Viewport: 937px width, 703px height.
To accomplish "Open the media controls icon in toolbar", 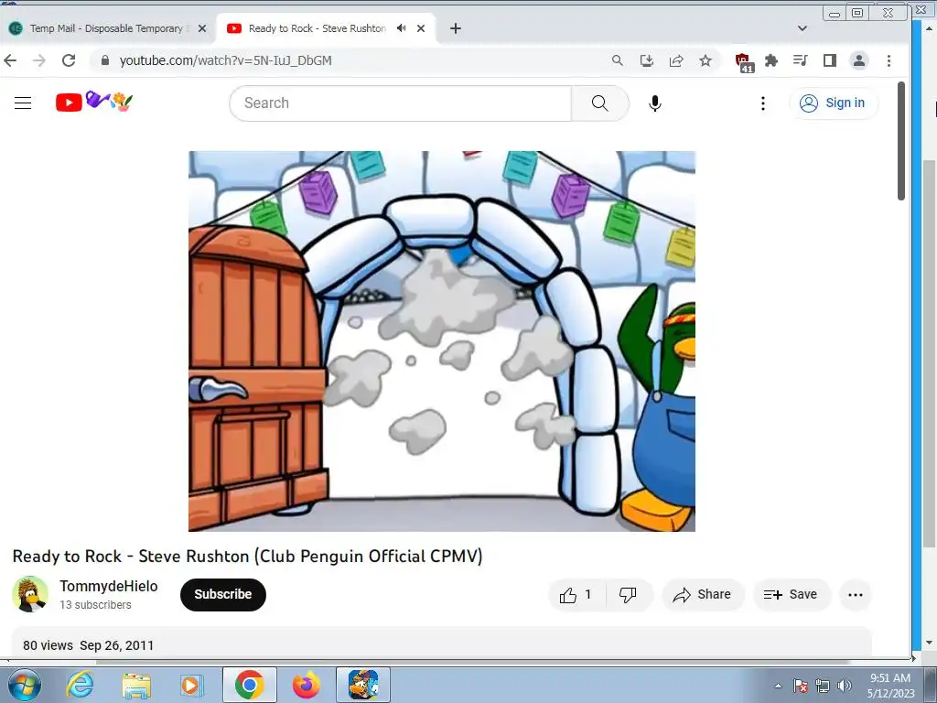I will pos(800,60).
